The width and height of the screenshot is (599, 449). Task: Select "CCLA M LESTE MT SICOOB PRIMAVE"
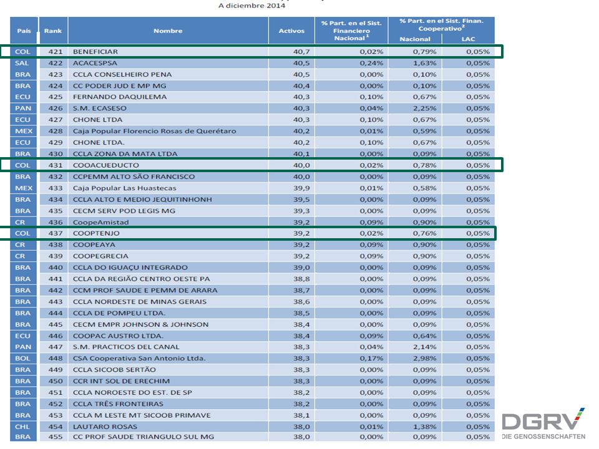coord(142,415)
